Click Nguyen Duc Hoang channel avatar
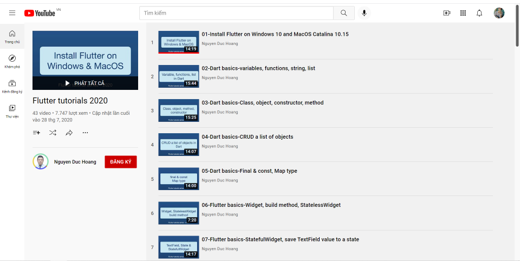The image size is (520, 261). (41, 161)
